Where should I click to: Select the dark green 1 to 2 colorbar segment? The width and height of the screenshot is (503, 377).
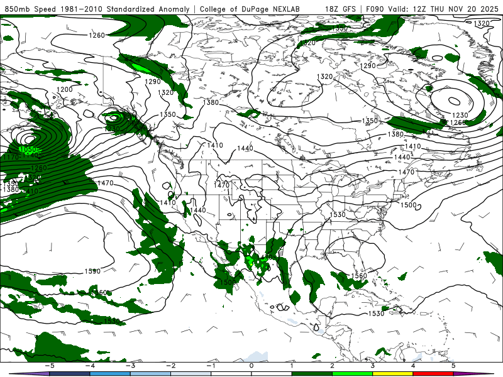click(312, 374)
